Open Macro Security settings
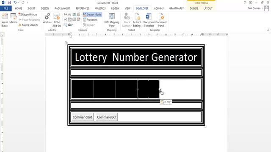The width and height of the screenshot is (271, 152). (x=28, y=25)
